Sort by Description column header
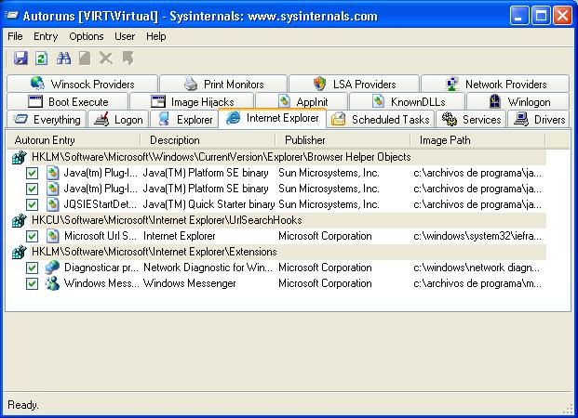 pyautogui.click(x=208, y=140)
